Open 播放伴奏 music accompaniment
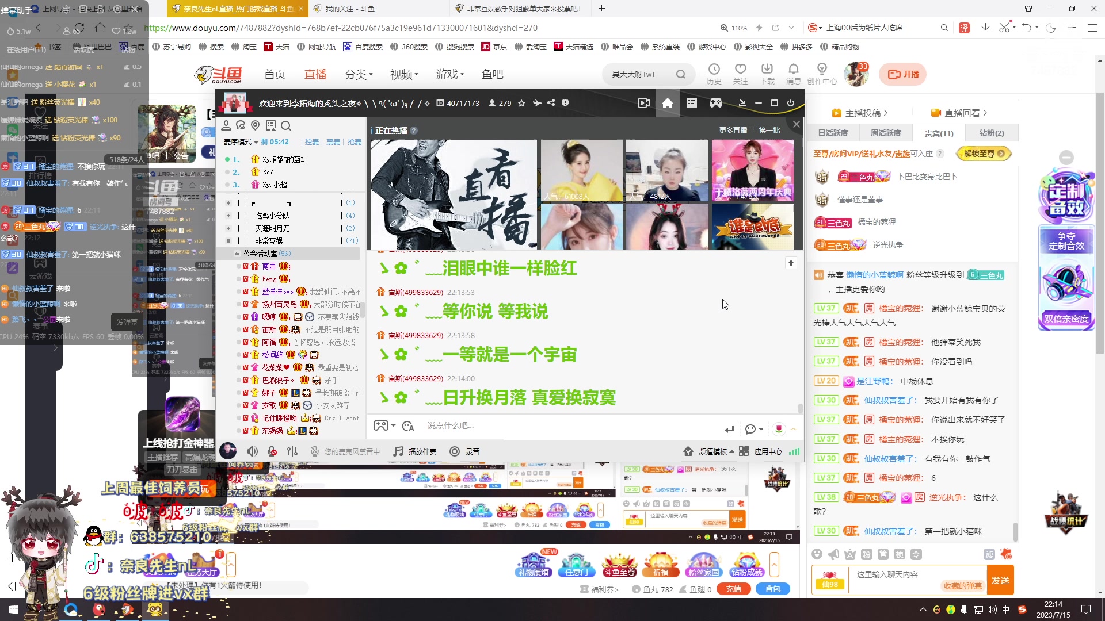Viewport: 1105px width, 621px height. click(415, 451)
